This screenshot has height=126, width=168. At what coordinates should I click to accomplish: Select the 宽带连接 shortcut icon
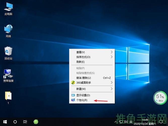pos(8,74)
